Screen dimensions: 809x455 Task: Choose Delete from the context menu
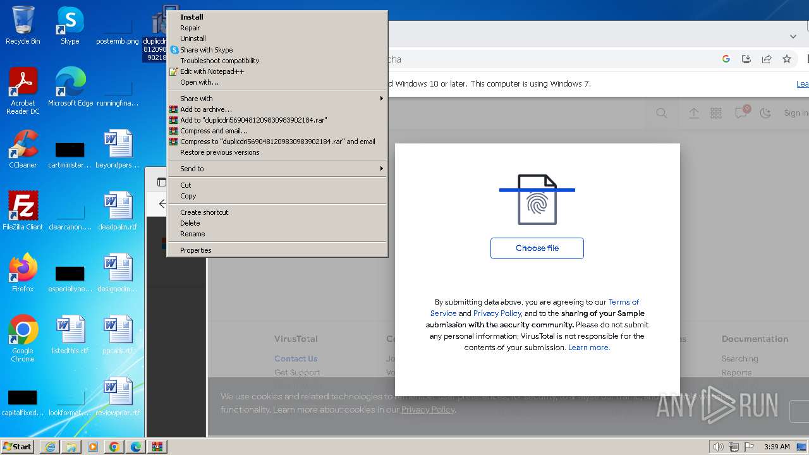(x=277, y=223)
